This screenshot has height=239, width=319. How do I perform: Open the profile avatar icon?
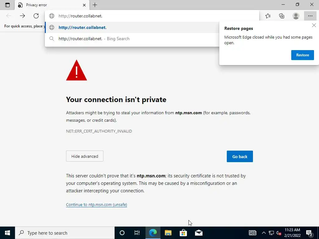pyautogui.click(x=296, y=16)
